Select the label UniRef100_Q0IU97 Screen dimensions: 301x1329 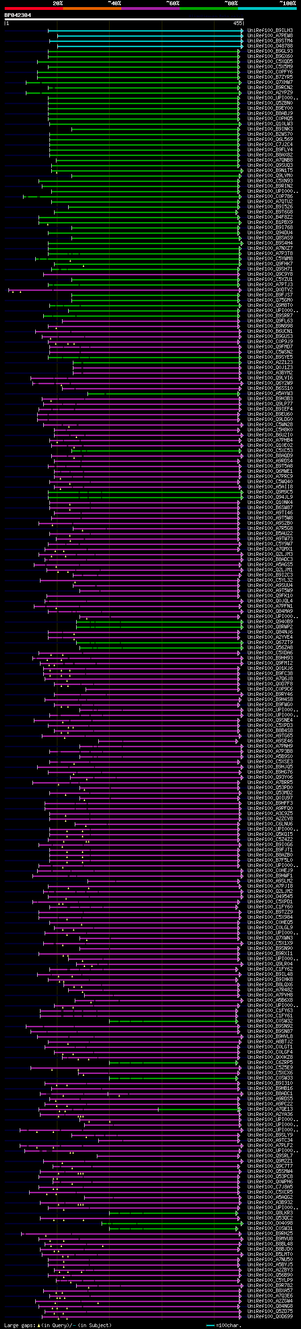click(270, 798)
